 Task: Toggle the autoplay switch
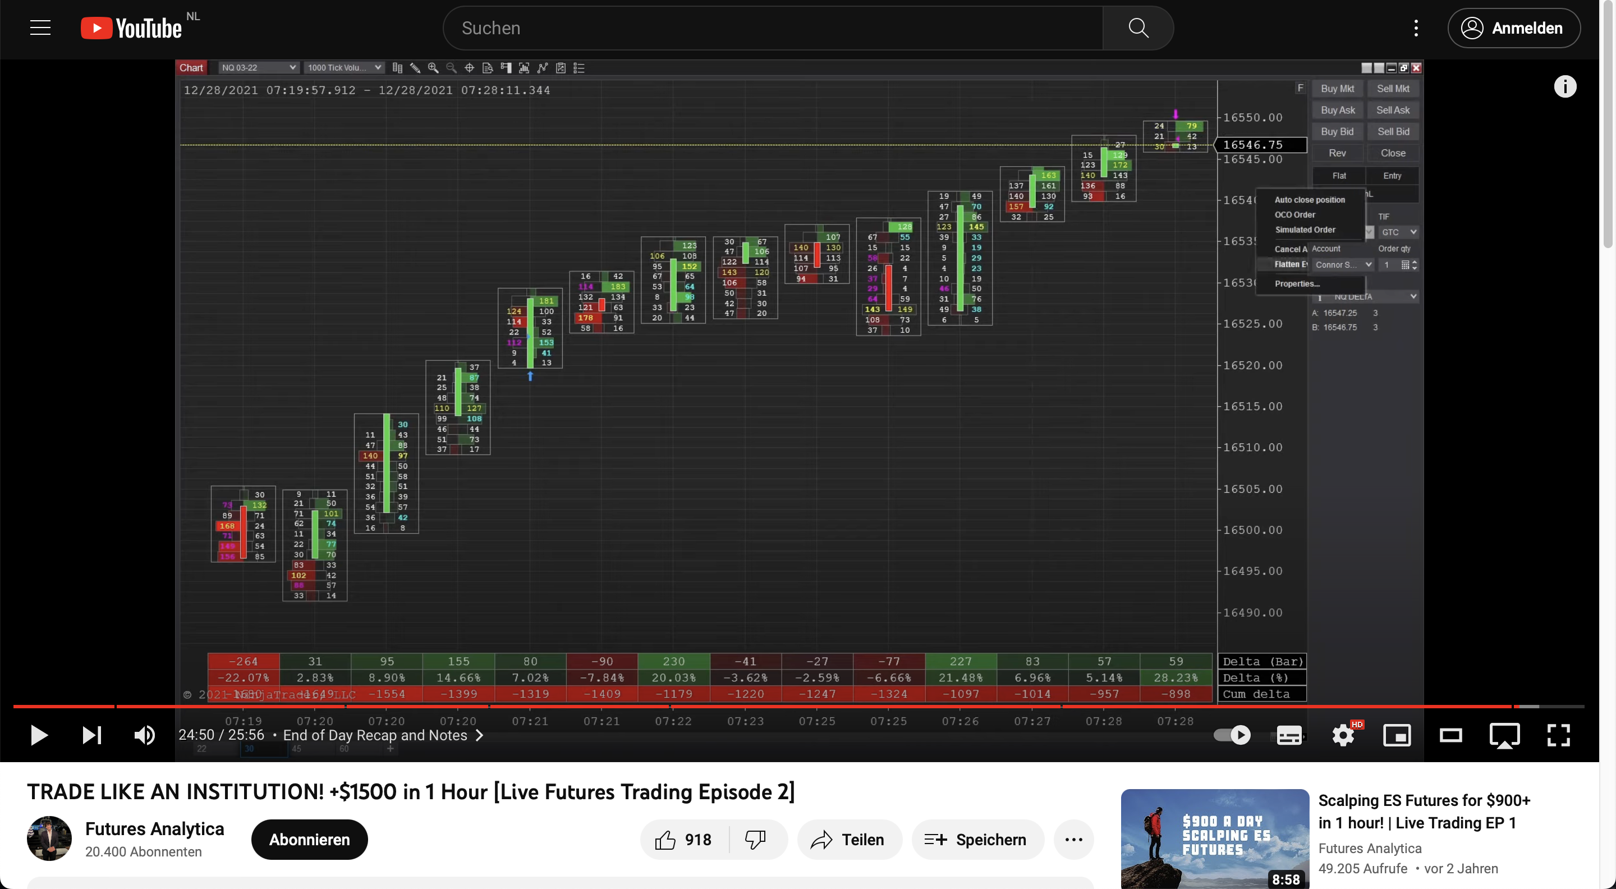[x=1232, y=735]
